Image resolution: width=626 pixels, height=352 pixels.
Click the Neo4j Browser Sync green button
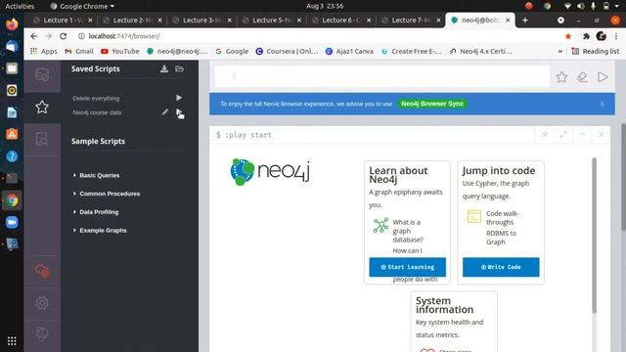pos(432,104)
